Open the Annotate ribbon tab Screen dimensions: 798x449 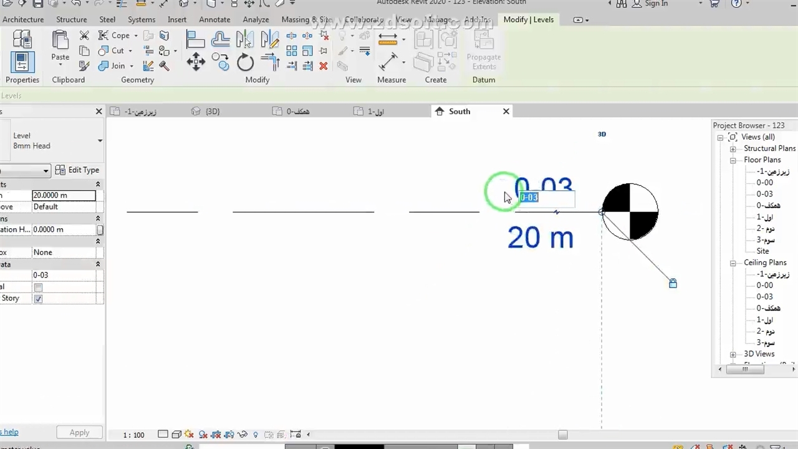[x=214, y=19]
